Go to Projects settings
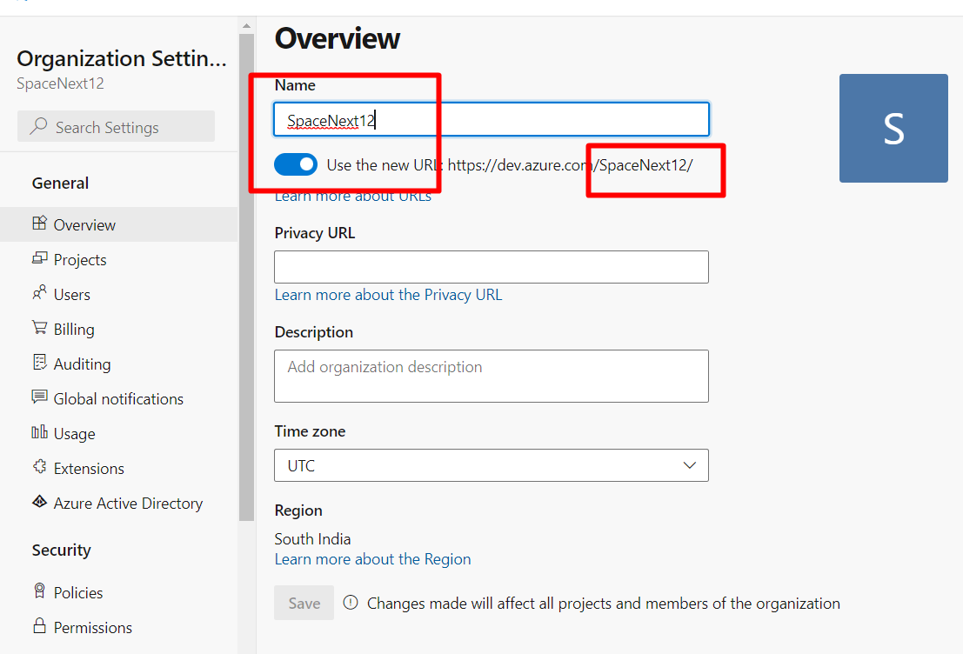Viewport: 963px width, 654px height. click(118, 260)
